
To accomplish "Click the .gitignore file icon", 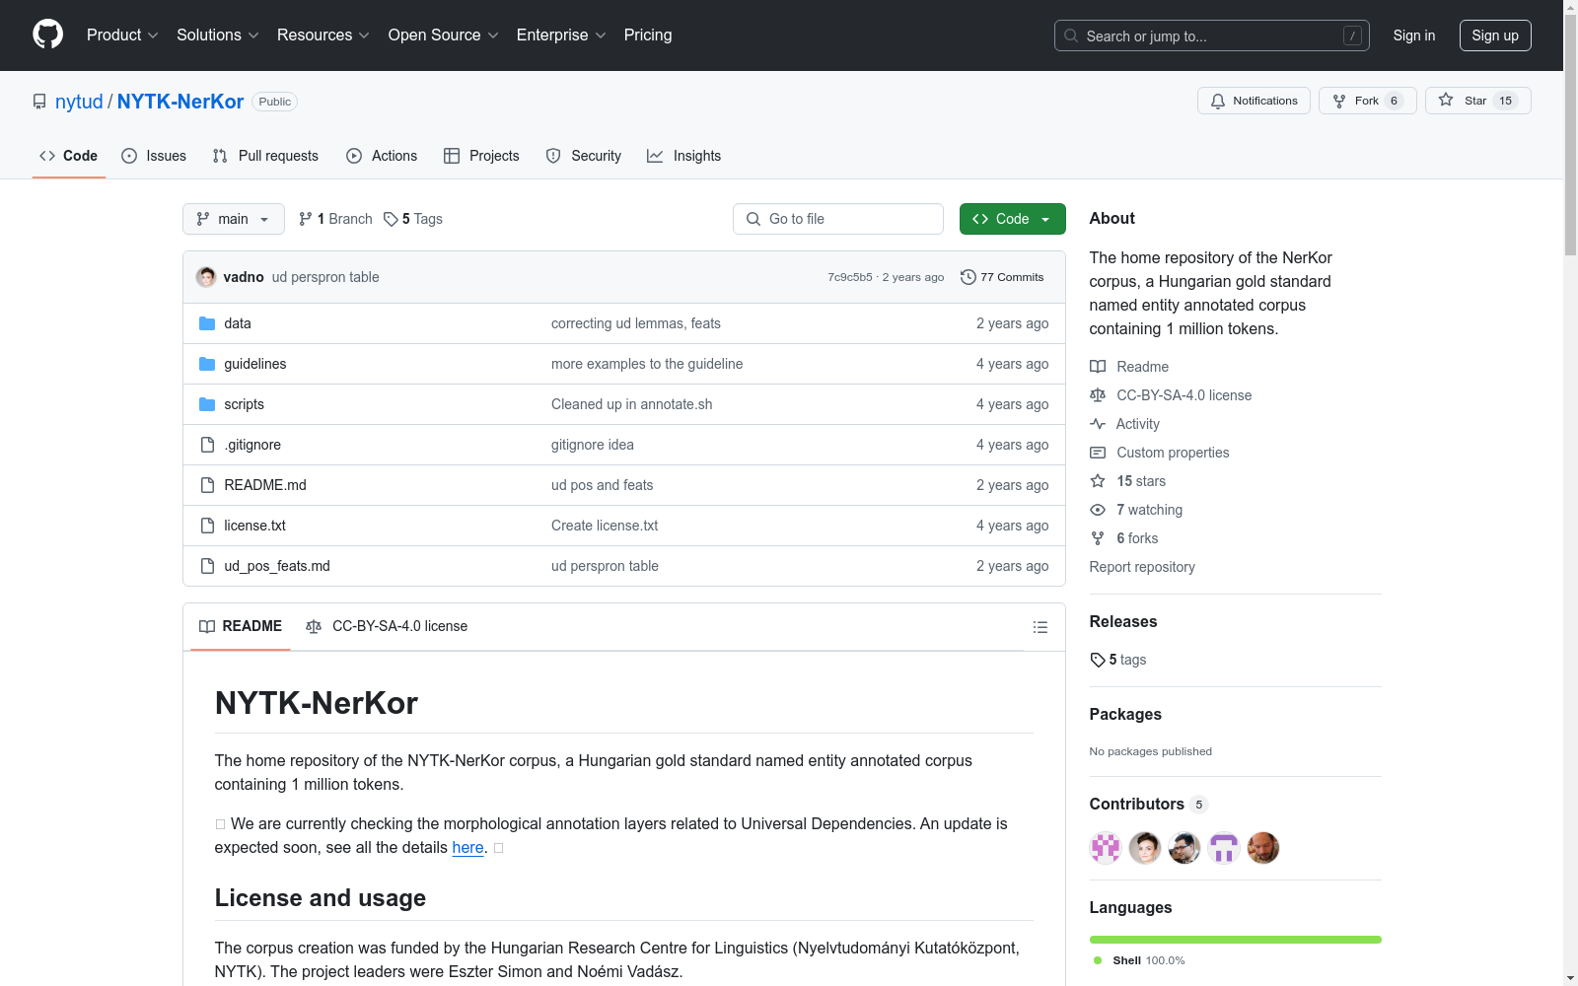I will (207, 445).
